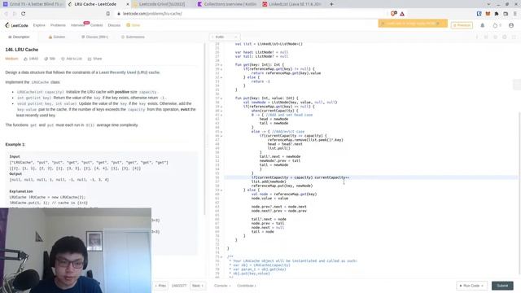
Task: Open the MetaMask fox extension
Action: click(x=488, y=14)
